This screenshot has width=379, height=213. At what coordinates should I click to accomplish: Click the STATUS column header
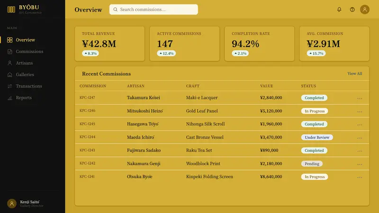click(308, 86)
